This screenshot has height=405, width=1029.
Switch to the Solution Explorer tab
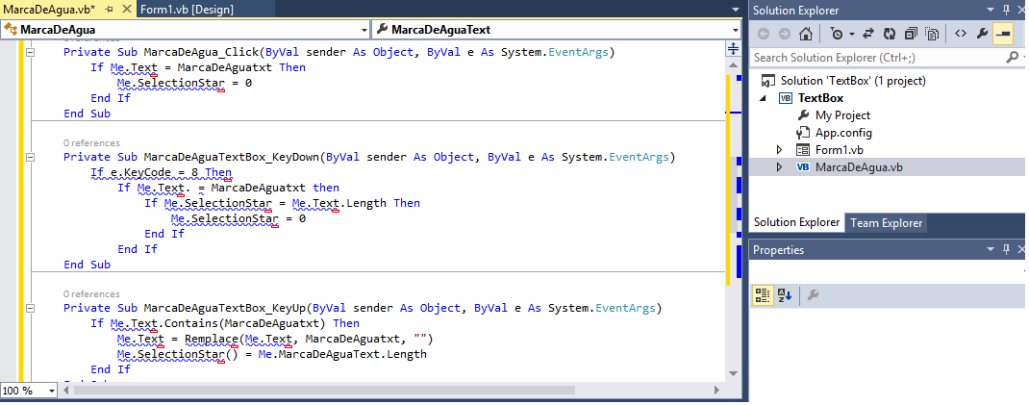796,222
